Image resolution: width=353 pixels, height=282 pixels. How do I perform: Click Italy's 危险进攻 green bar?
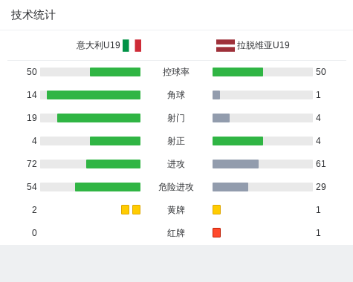(x=108, y=187)
